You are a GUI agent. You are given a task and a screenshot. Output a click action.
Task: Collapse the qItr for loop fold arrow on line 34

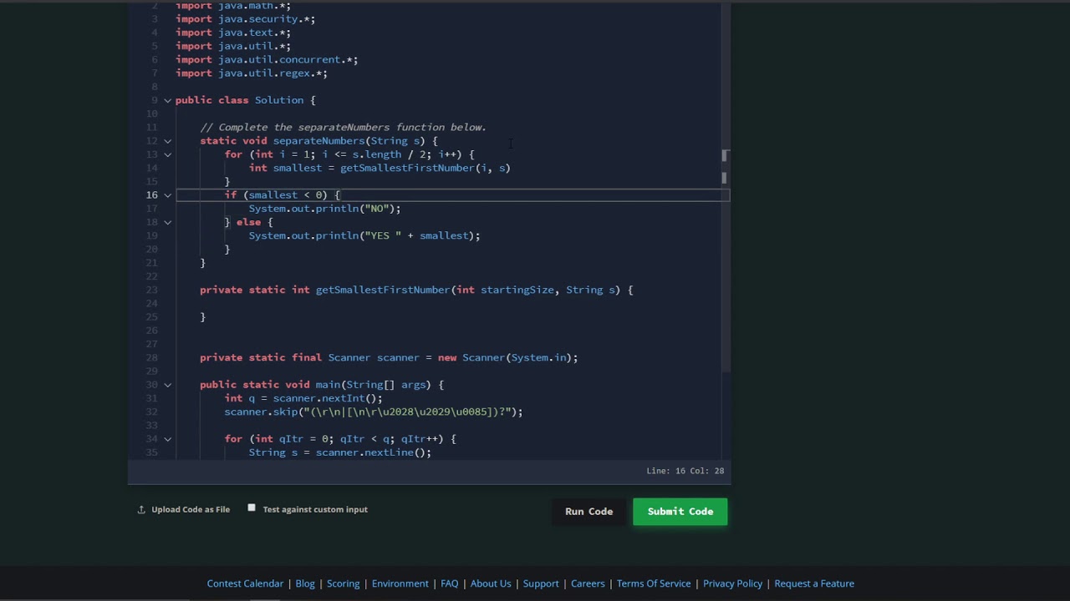[x=167, y=439]
